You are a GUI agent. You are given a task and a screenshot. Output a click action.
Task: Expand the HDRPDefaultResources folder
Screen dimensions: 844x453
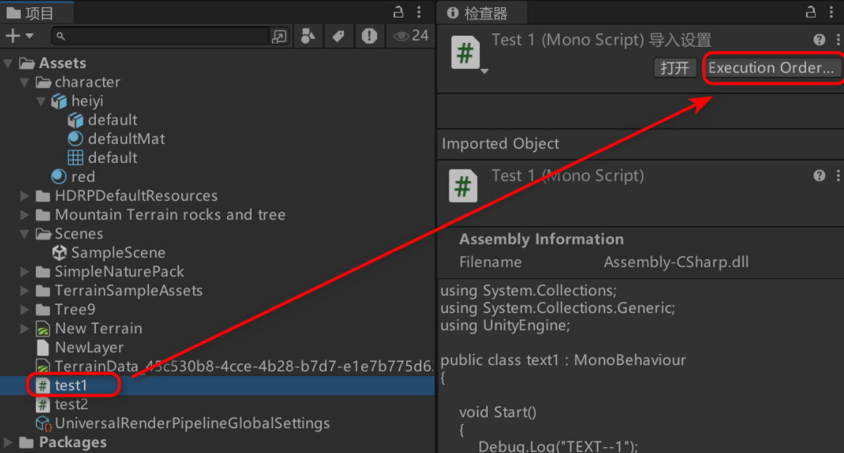pos(24,196)
